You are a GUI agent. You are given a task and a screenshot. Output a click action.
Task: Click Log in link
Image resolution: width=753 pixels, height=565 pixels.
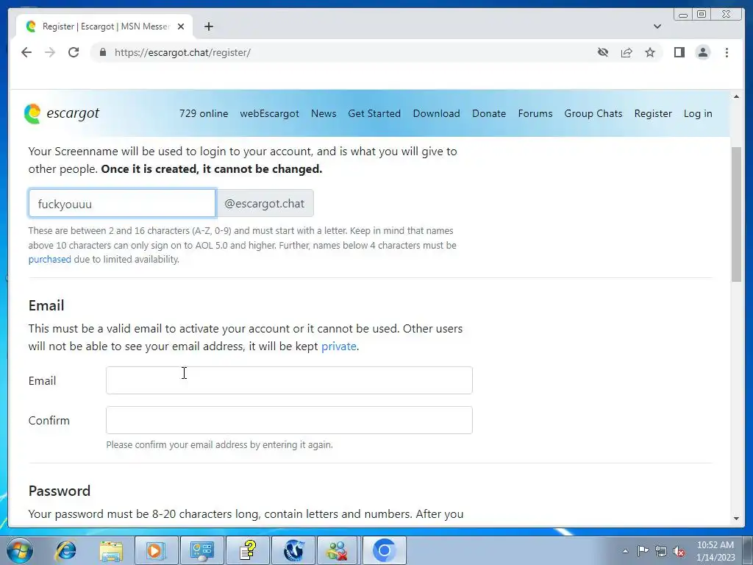[x=698, y=114]
